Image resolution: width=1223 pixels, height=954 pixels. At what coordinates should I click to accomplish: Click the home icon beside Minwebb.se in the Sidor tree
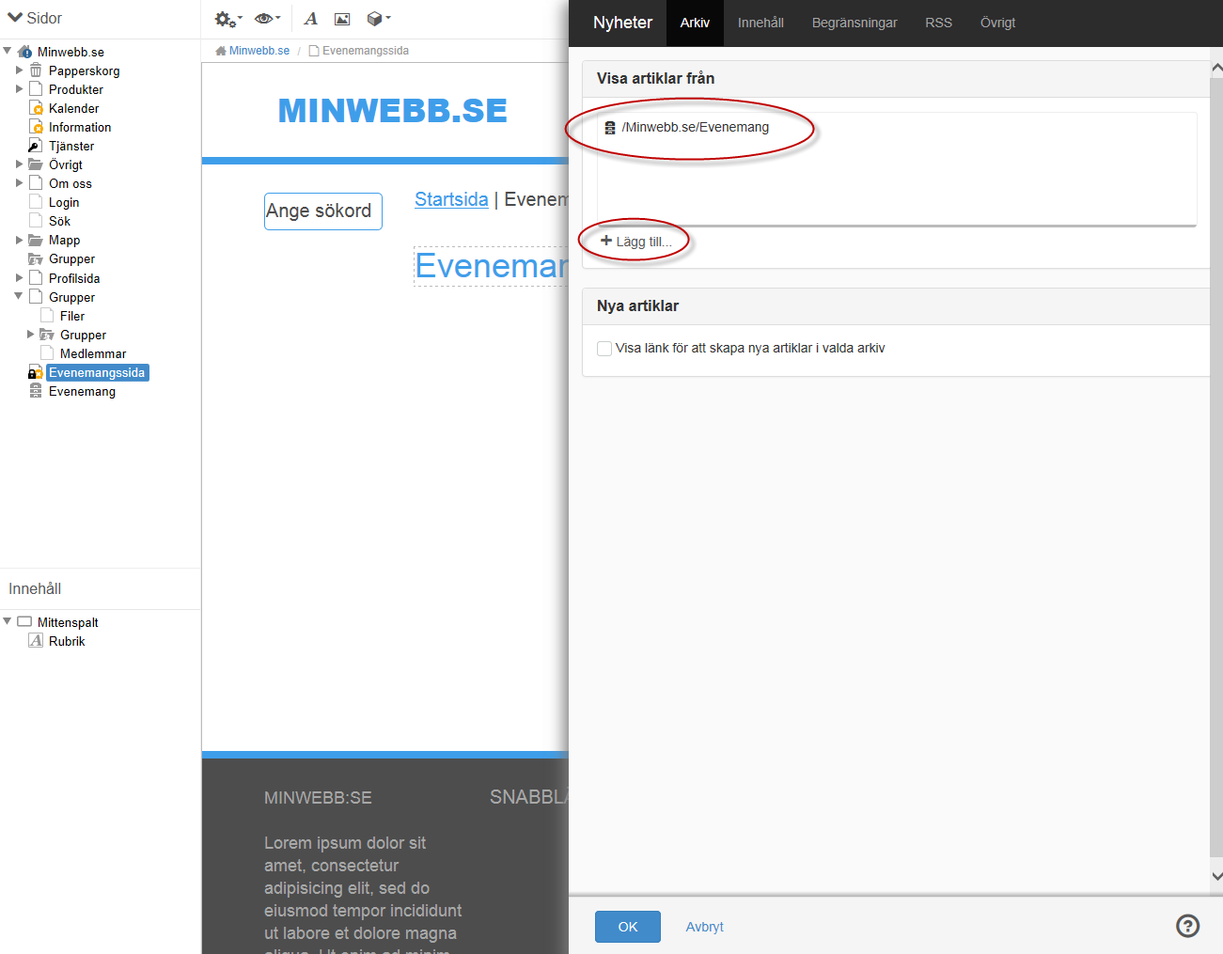click(x=25, y=52)
